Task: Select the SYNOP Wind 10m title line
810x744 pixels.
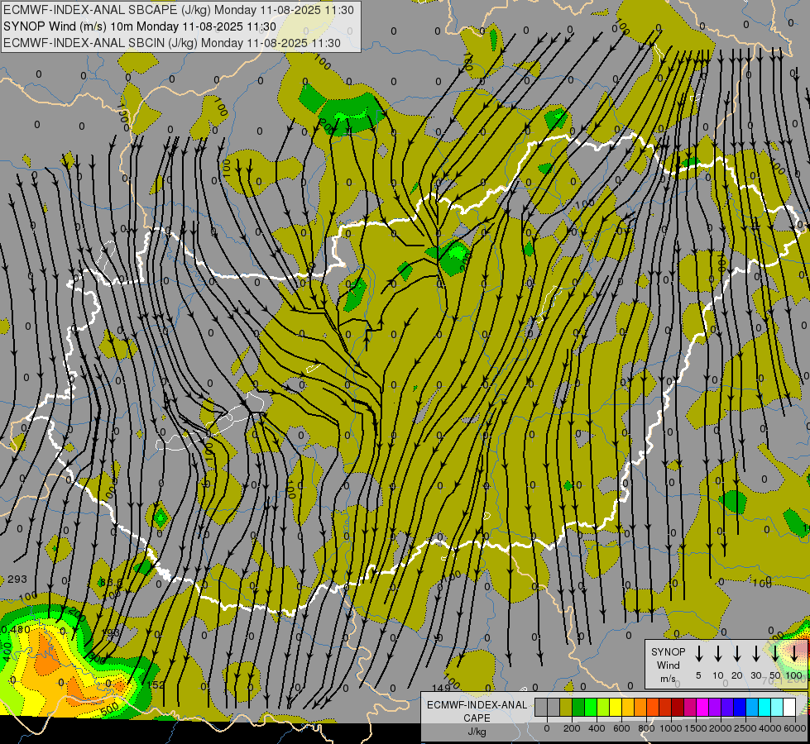Action: pos(140,26)
